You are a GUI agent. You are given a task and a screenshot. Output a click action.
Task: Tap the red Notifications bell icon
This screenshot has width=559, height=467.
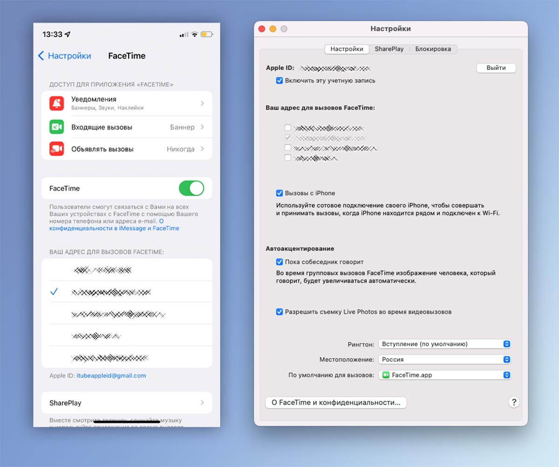(57, 103)
